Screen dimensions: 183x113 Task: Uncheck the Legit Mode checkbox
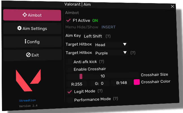(x=70, y=92)
